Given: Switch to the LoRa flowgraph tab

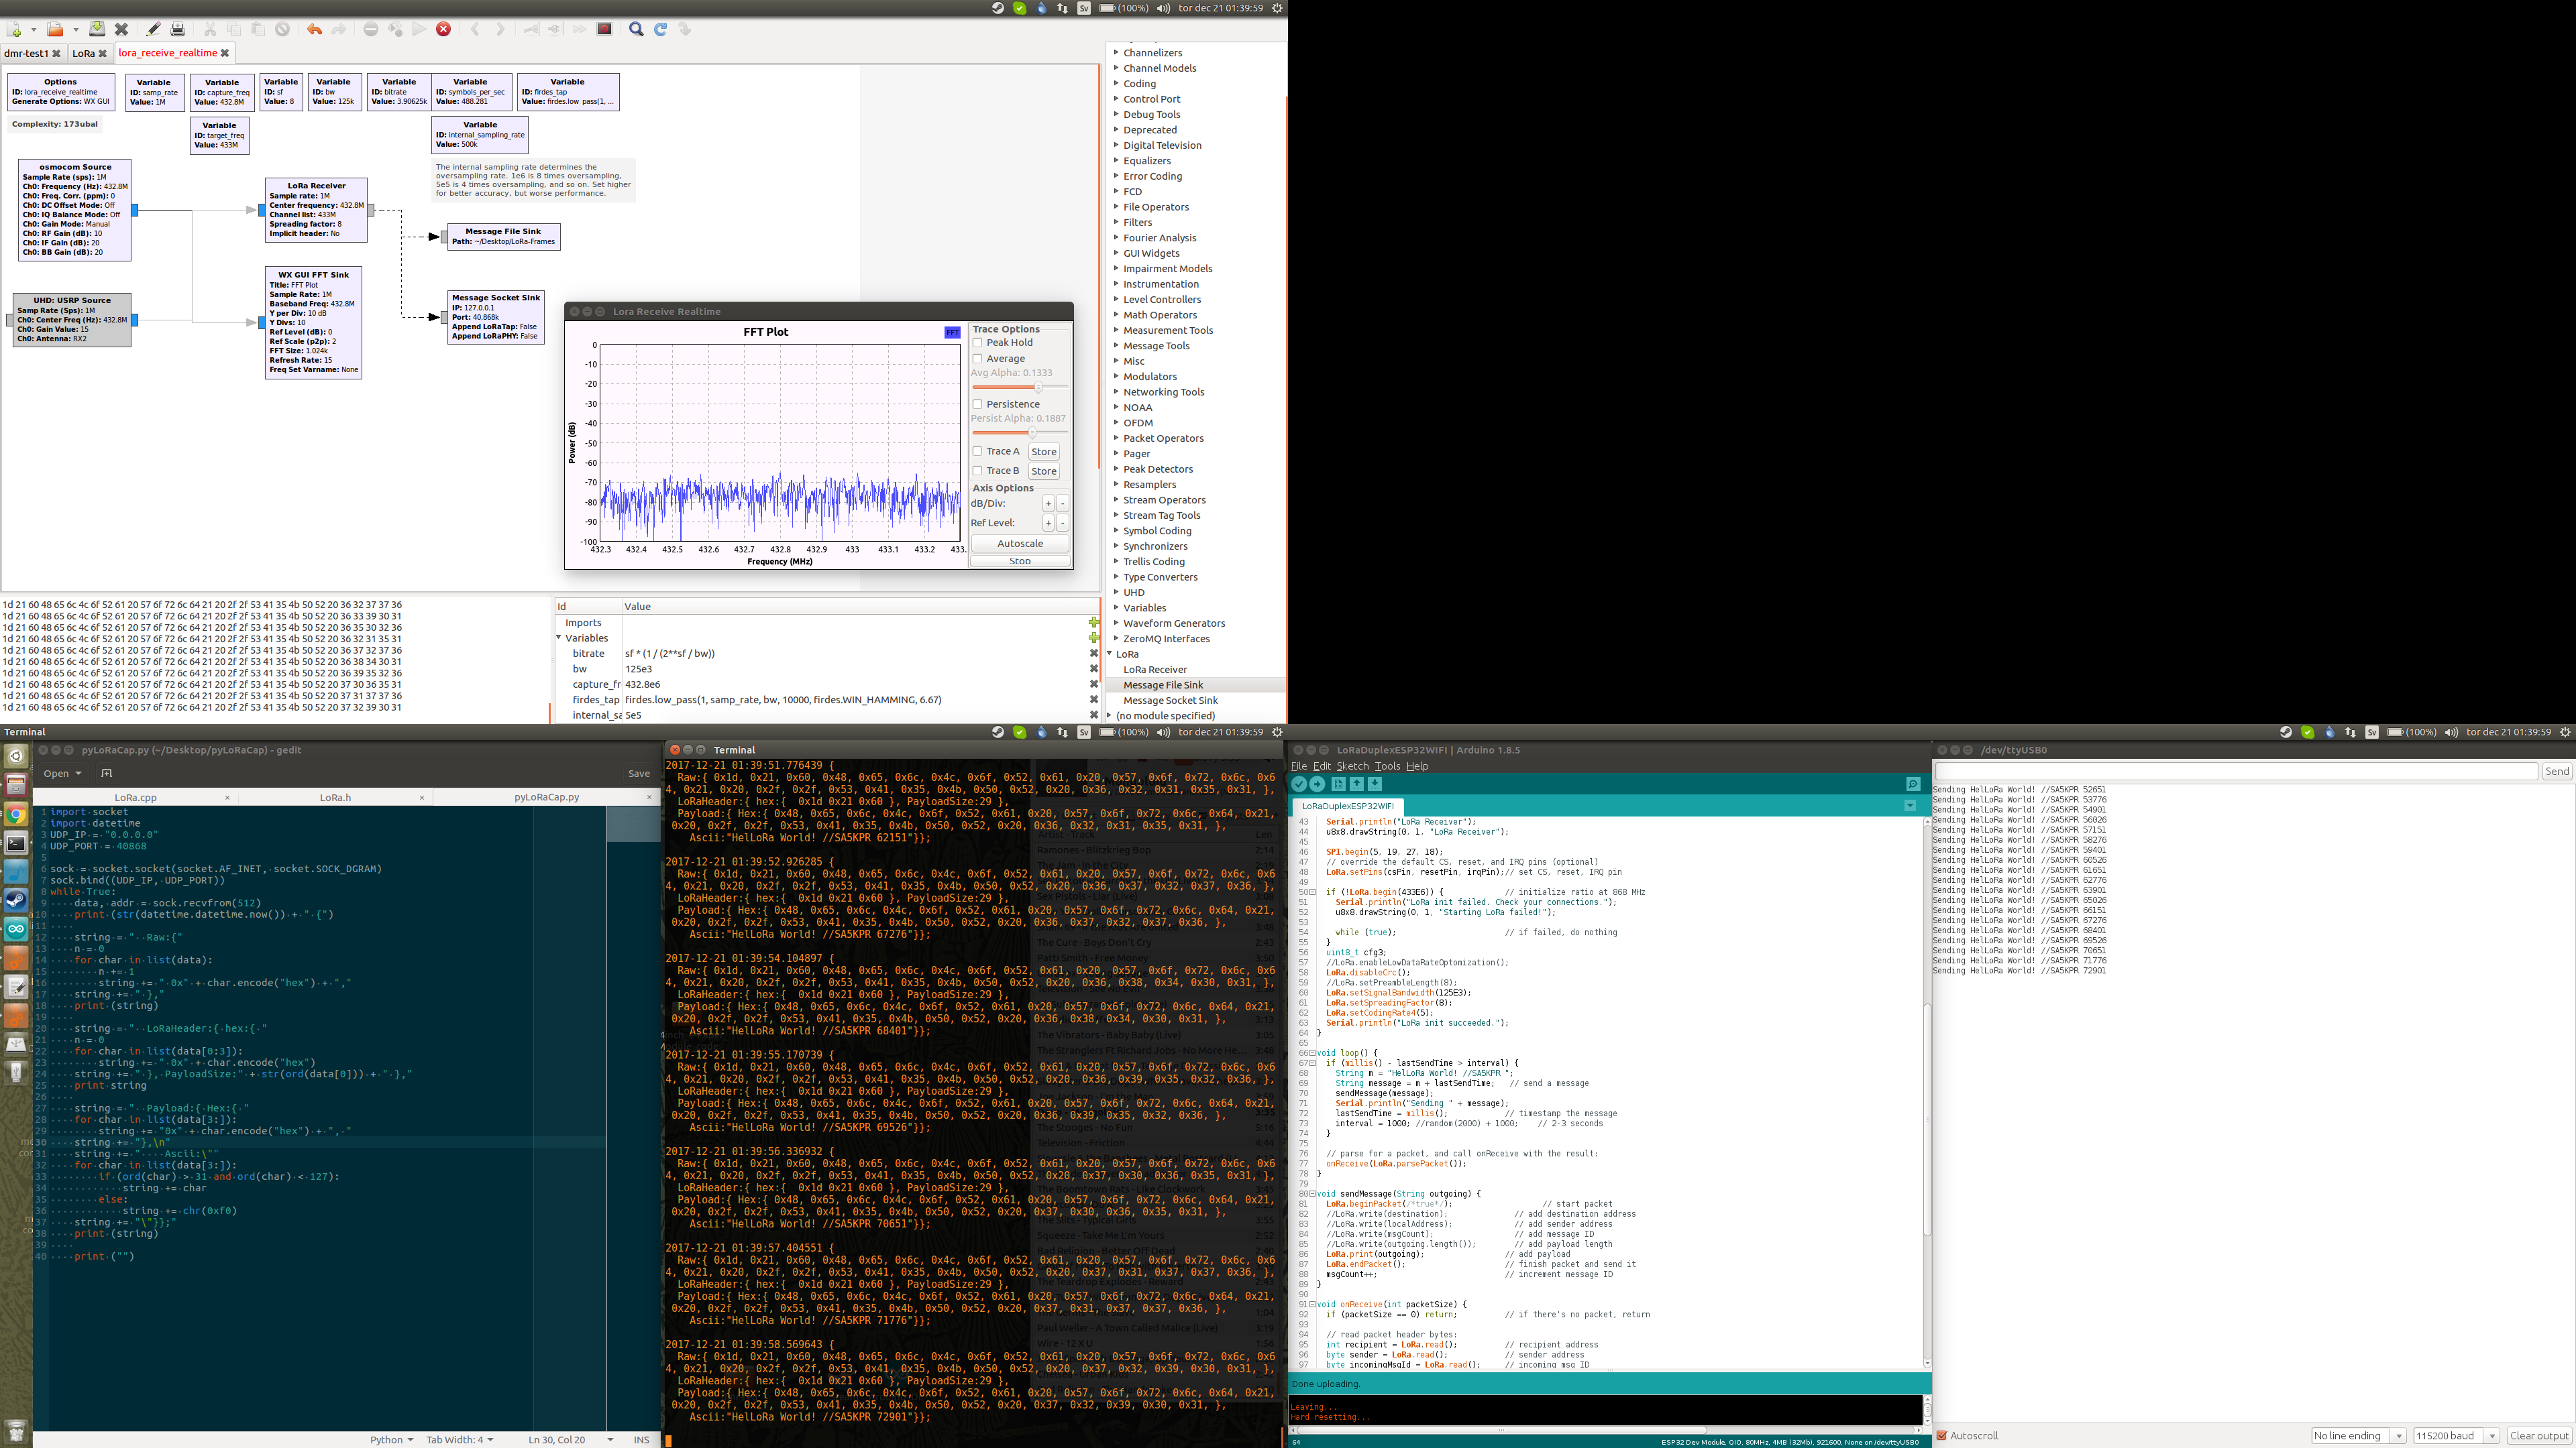Looking at the screenshot, I should coord(83,53).
